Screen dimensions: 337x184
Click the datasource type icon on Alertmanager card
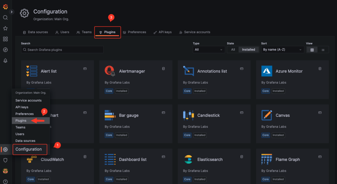coord(163,68)
